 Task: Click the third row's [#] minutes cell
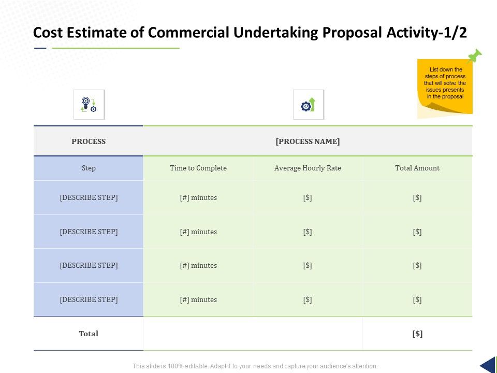[198, 266]
